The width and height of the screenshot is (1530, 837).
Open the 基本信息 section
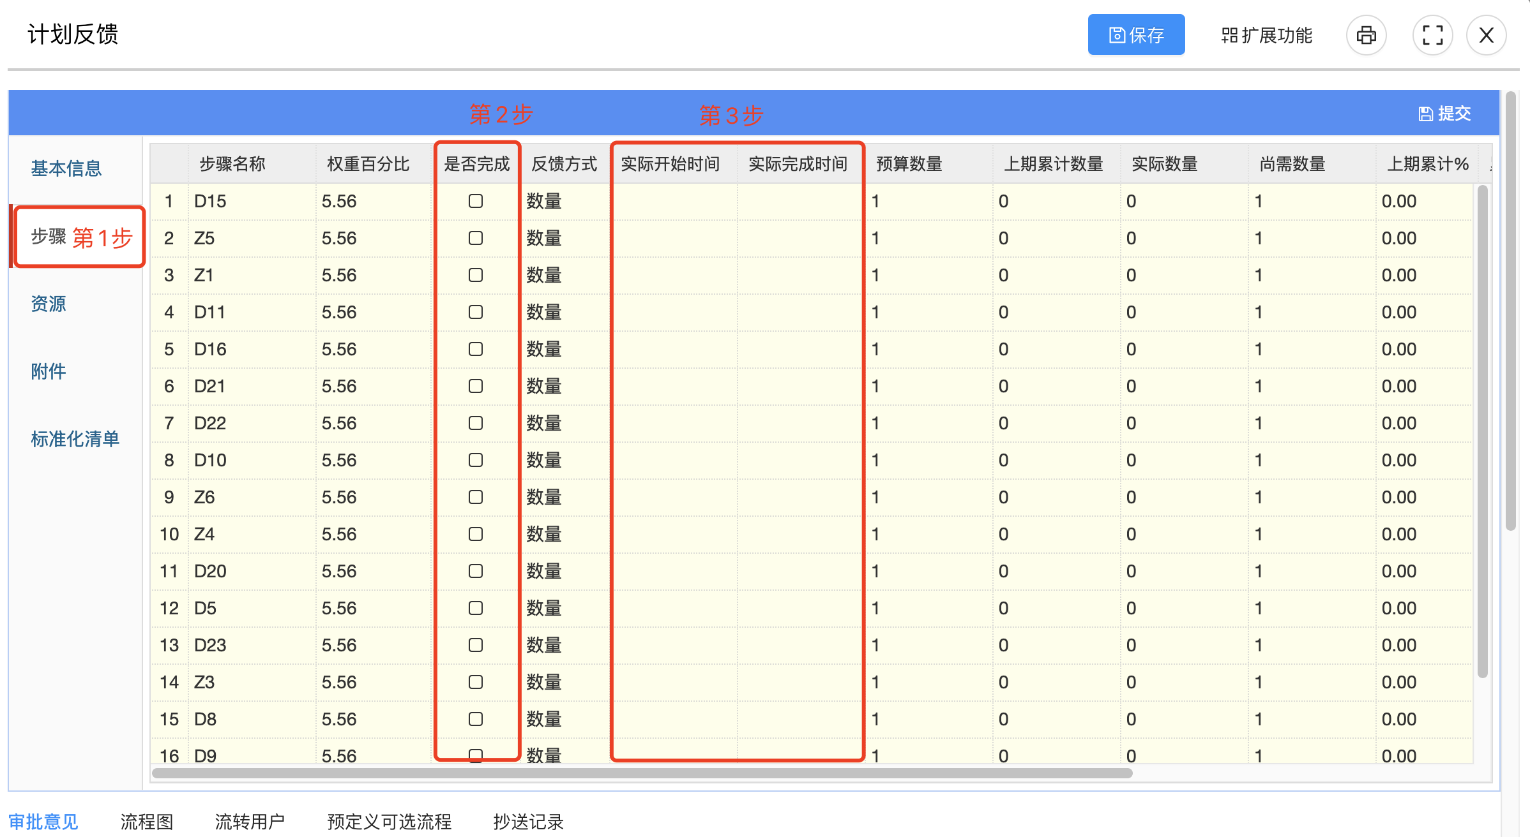[x=66, y=168]
